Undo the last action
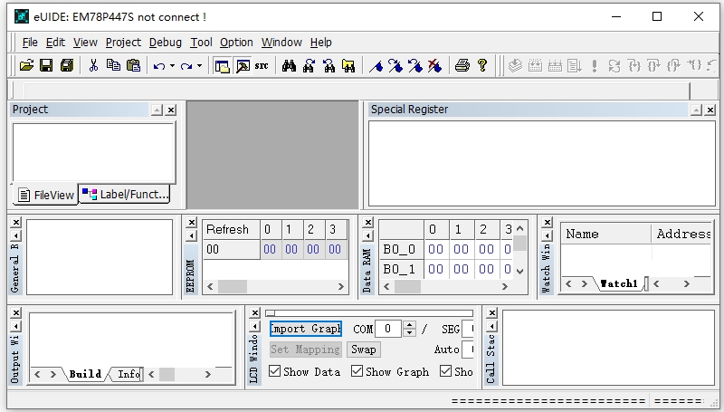 point(159,66)
